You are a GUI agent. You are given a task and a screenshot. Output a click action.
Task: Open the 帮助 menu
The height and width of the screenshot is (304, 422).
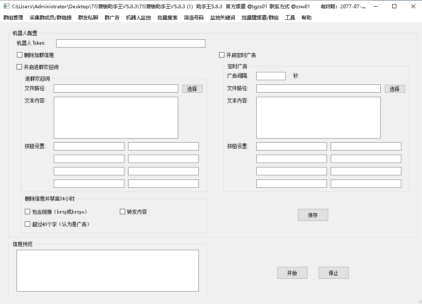[306, 18]
